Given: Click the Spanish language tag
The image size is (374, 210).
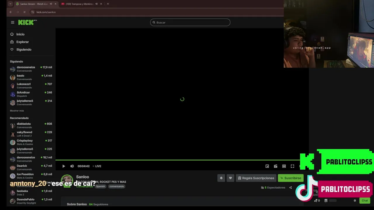Looking at the screenshot, I should tap(101, 186).
